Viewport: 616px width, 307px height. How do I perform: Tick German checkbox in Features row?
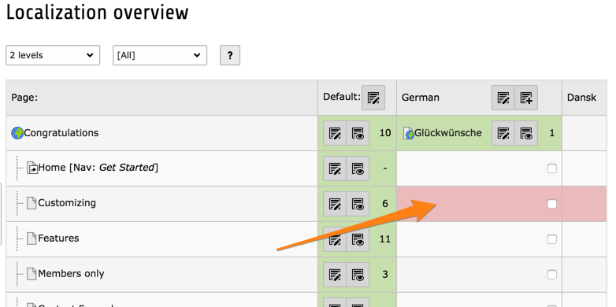(x=552, y=239)
